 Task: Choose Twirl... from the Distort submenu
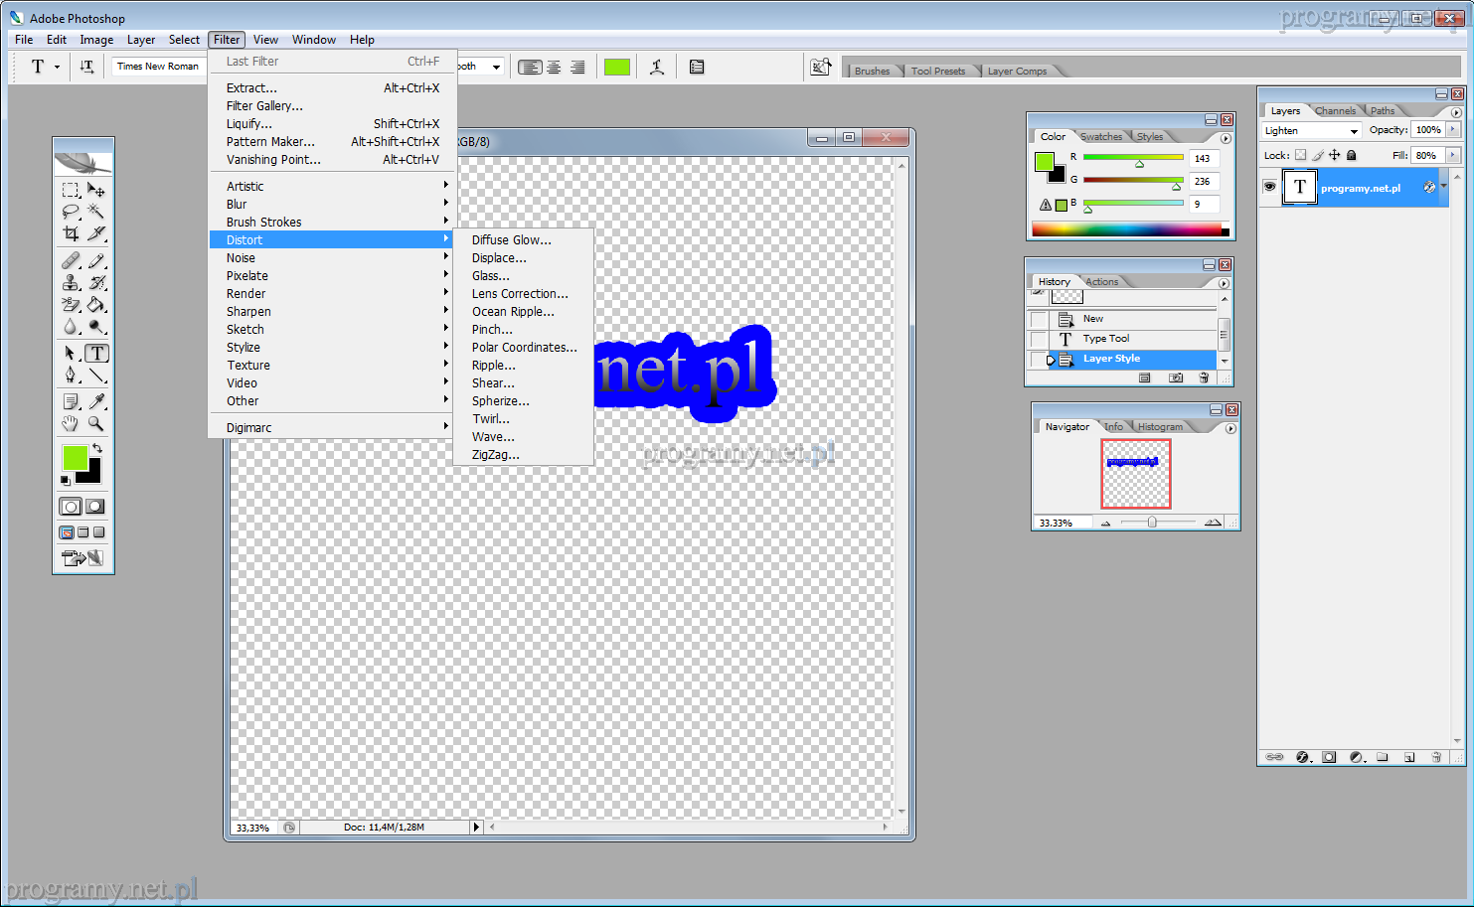(490, 419)
